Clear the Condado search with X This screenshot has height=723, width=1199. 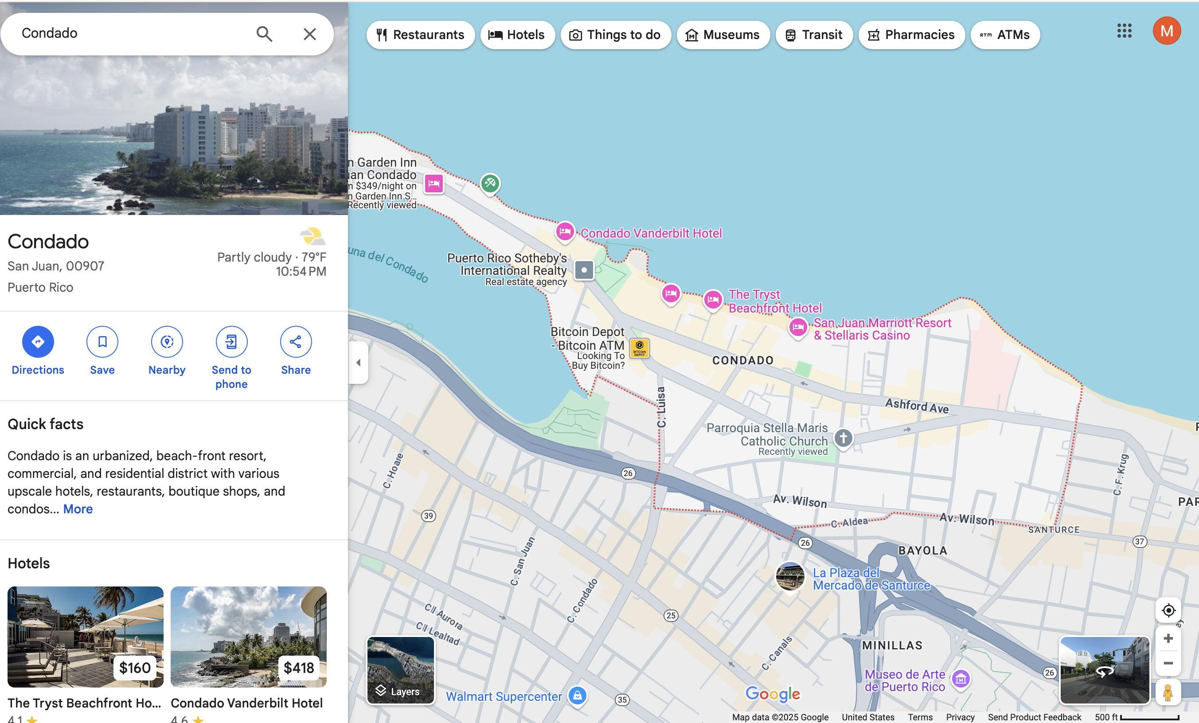tap(310, 34)
